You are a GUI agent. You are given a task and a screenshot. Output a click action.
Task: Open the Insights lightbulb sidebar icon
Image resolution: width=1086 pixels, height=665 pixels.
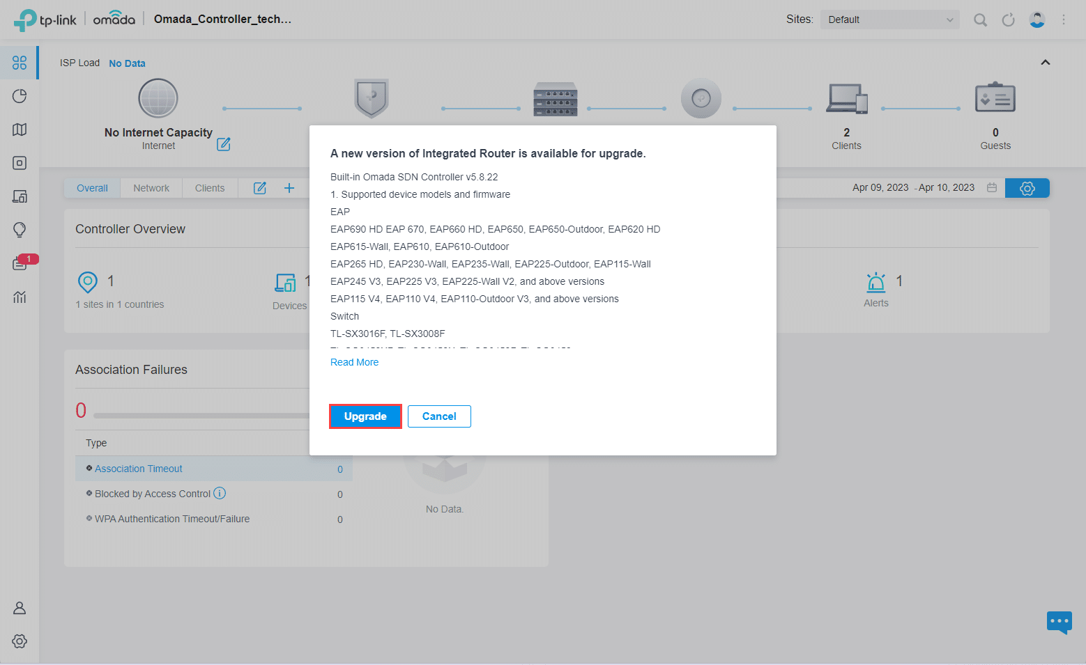[20, 230]
